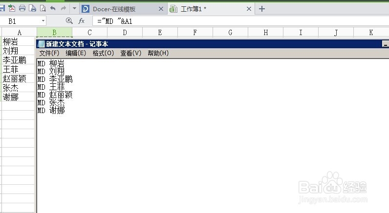Select column A header
This screenshot has height=213, width=389.
point(20,32)
